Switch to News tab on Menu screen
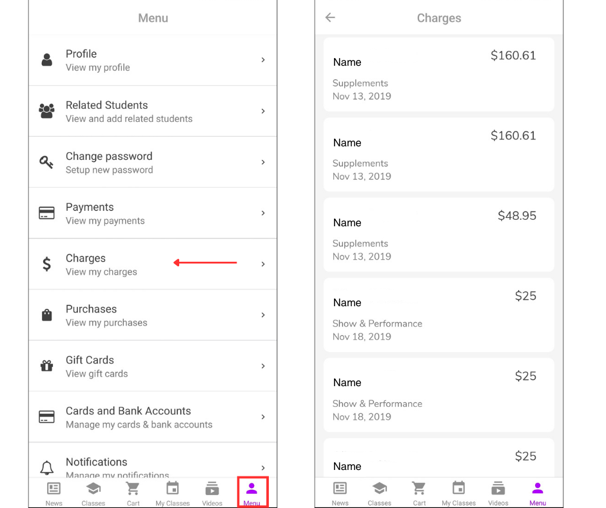Screen dimensions: 606x508 [x=54, y=493]
